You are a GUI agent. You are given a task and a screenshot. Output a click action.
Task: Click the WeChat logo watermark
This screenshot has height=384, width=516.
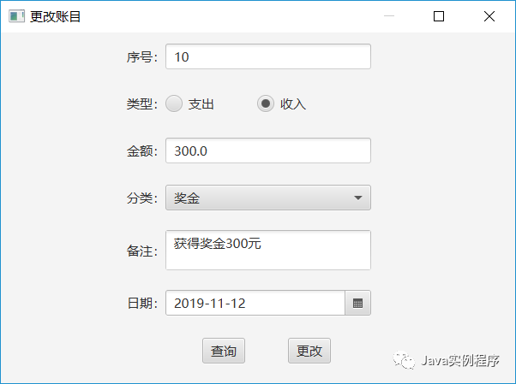(404, 360)
